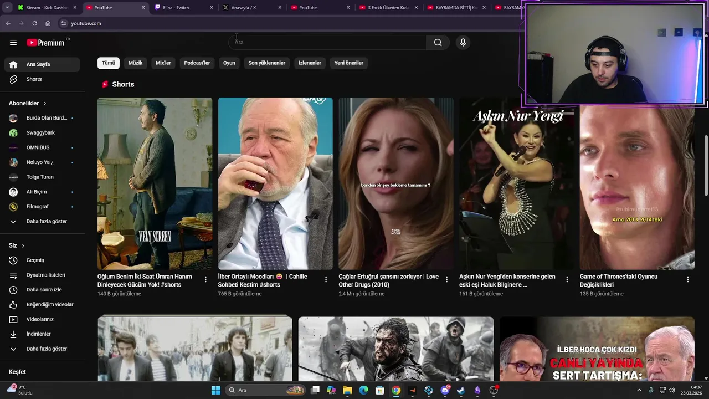
Task: Open File Explorer from the taskbar
Action: click(x=347, y=390)
